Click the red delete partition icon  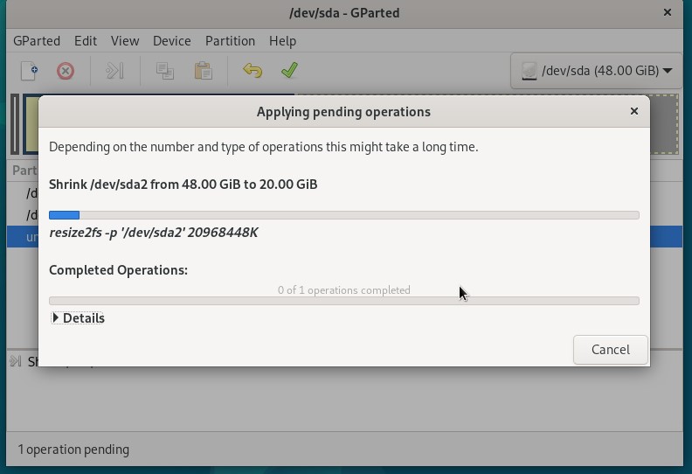coord(66,71)
